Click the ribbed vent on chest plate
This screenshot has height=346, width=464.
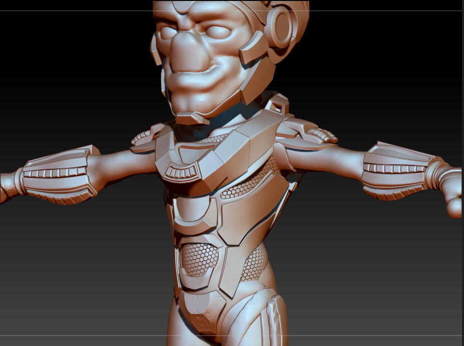click(x=181, y=171)
